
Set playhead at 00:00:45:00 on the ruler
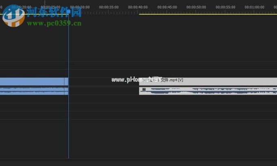click(x=167, y=8)
